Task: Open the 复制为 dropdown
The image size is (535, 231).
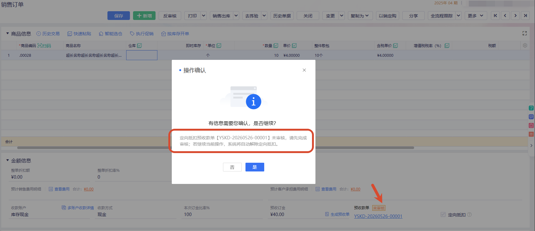Action: (x=360, y=16)
